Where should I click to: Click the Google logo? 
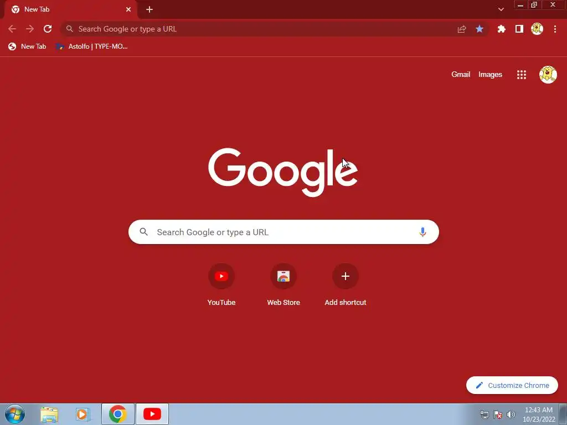(283, 172)
